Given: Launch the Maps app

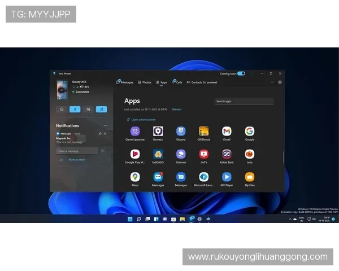Looking at the screenshot, I should 135,177.
